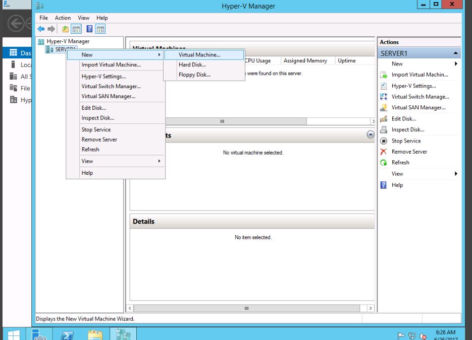Select Inspect Disk... in the context menu

click(116, 118)
